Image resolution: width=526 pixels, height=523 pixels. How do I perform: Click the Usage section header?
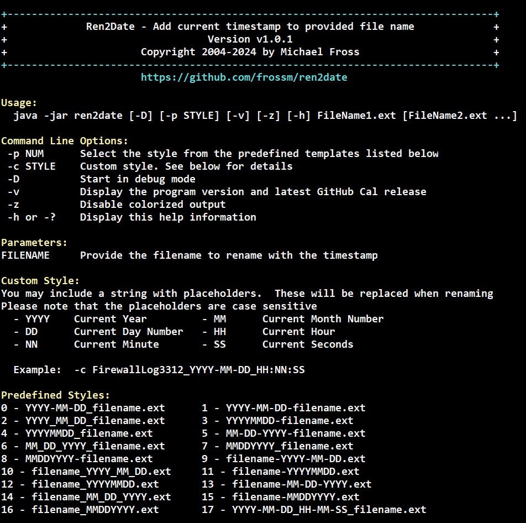[19, 103]
